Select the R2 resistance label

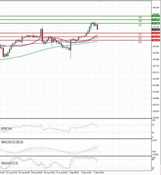coord(140,21)
